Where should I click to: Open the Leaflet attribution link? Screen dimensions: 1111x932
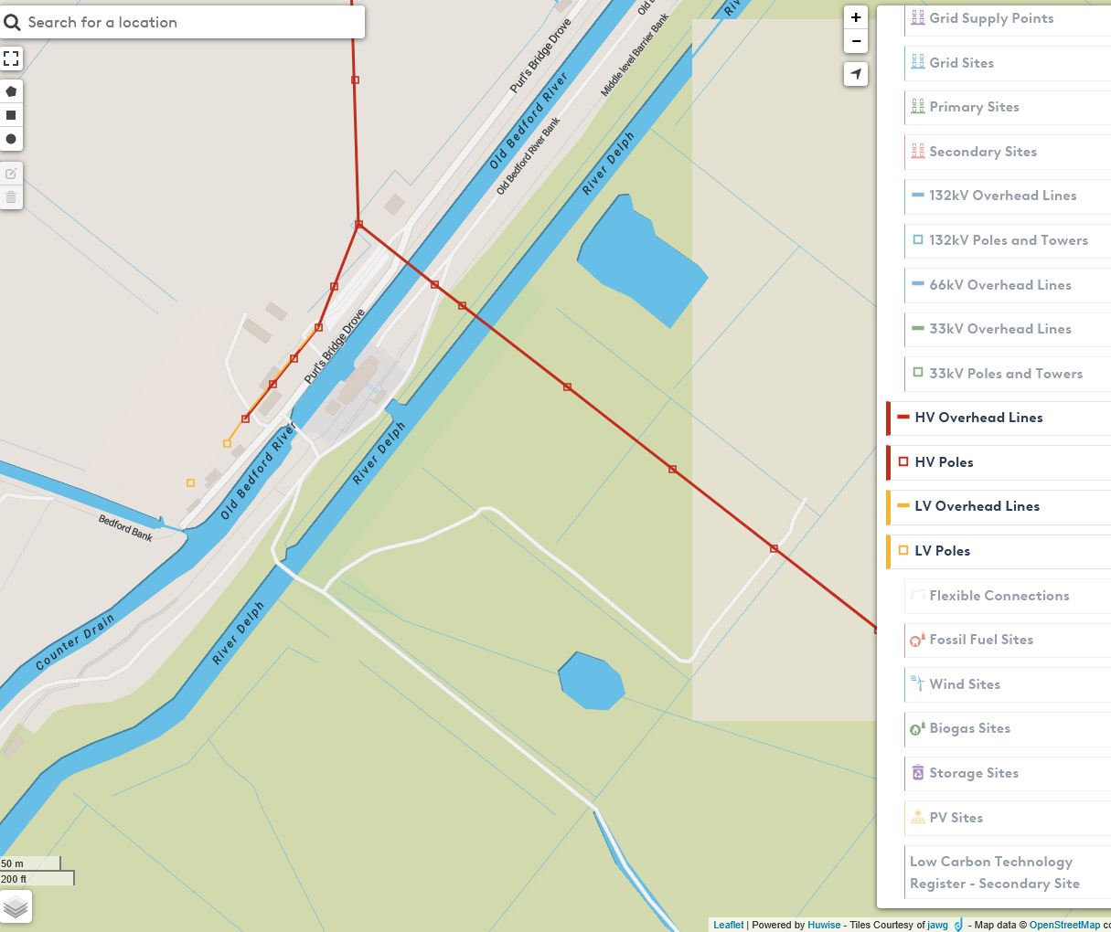coord(728,925)
